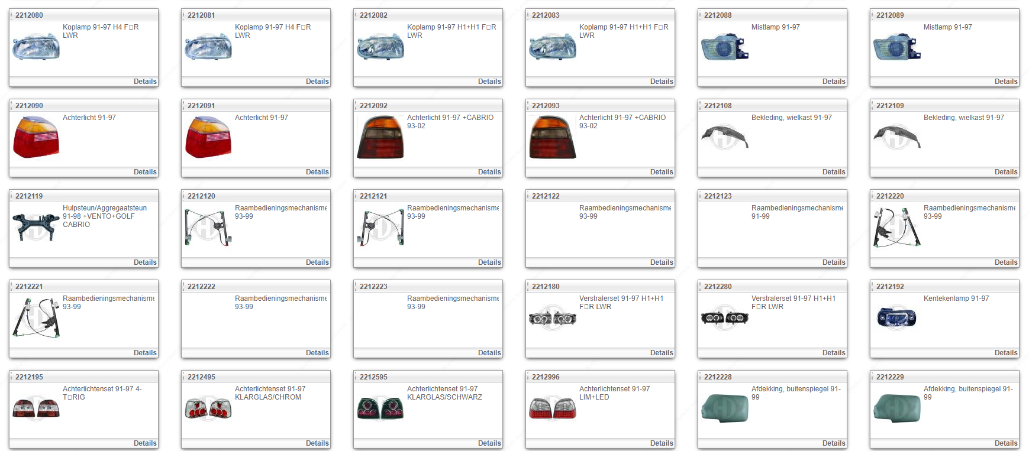
Task: Open Details for Kentekenlamp 2212192
Action: click(x=1005, y=353)
